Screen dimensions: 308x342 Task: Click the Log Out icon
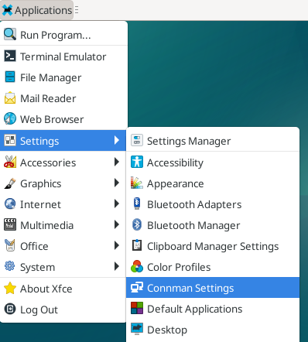coord(10,309)
